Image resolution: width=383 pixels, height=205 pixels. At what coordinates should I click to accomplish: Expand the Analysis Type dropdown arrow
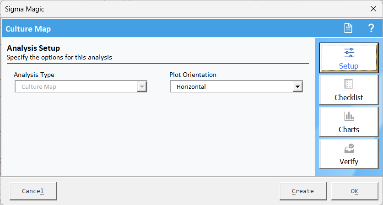pyautogui.click(x=142, y=87)
